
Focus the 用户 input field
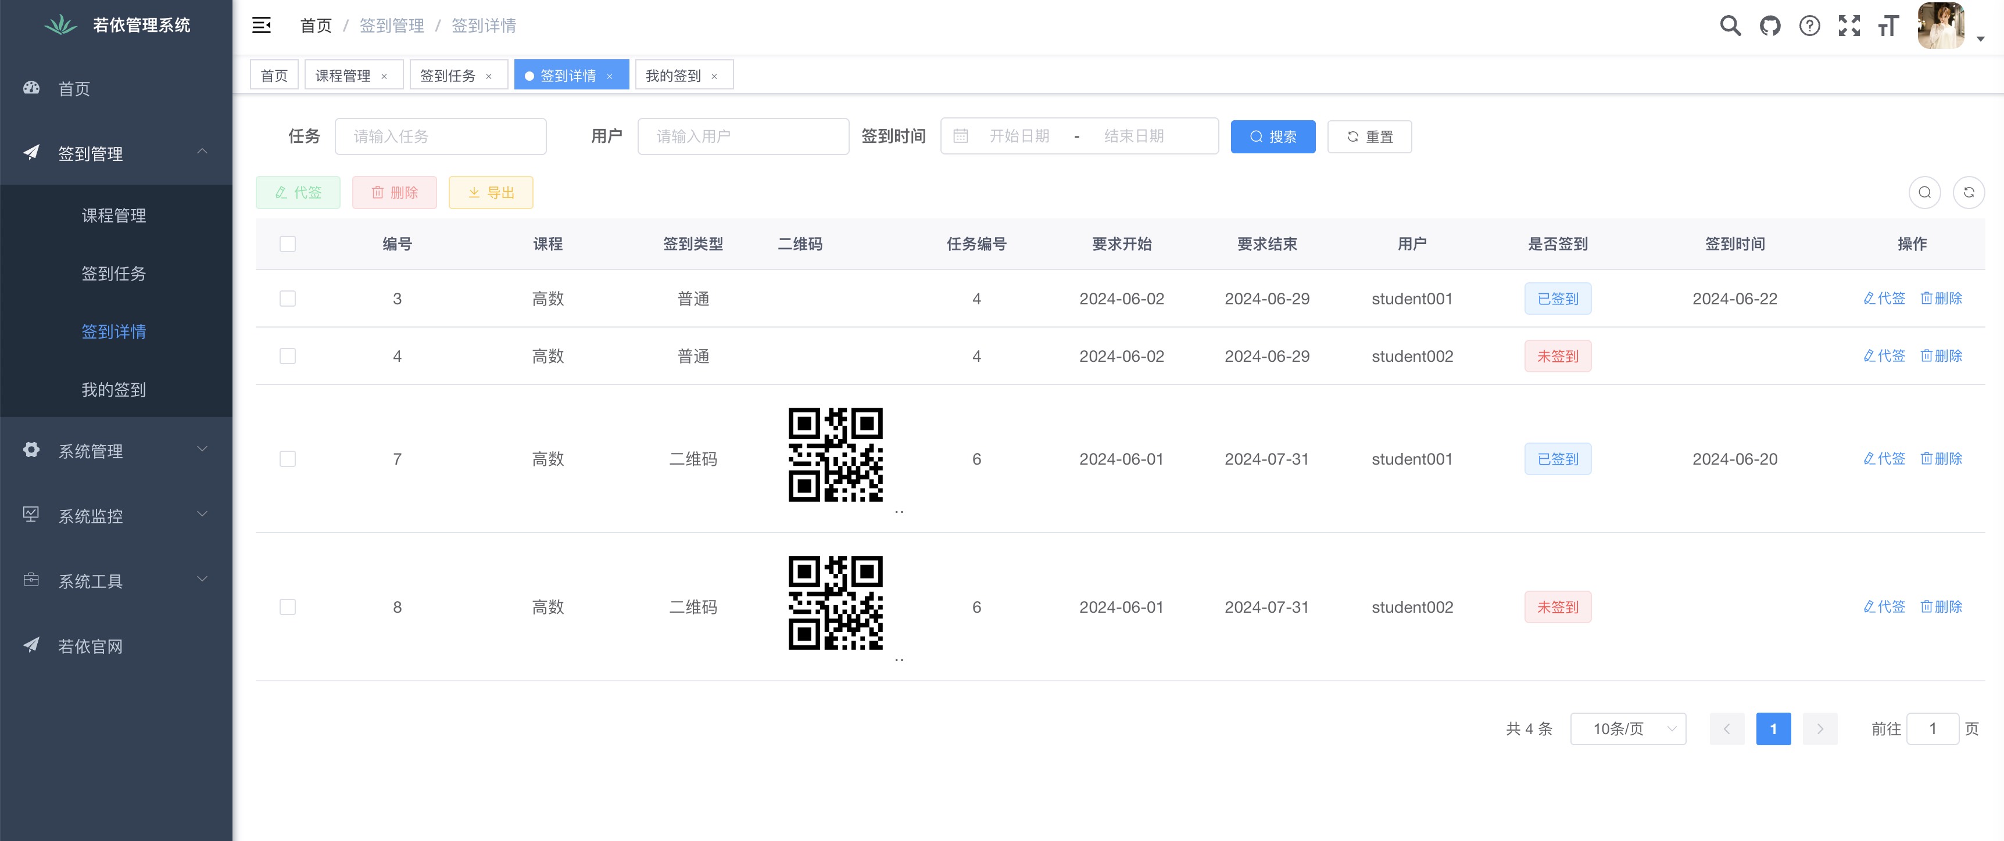tap(743, 136)
